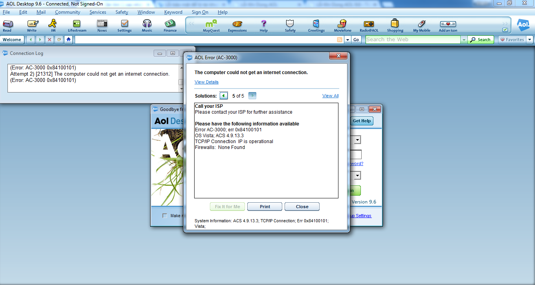Screen dimensions: 535x285
Task: Click the Settings toolbar icon
Action: [125, 26]
